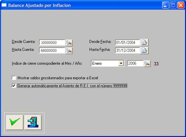Click into the Desde Cuenta field 10000000
The width and height of the screenshot is (186, 137).
pos(52,43)
